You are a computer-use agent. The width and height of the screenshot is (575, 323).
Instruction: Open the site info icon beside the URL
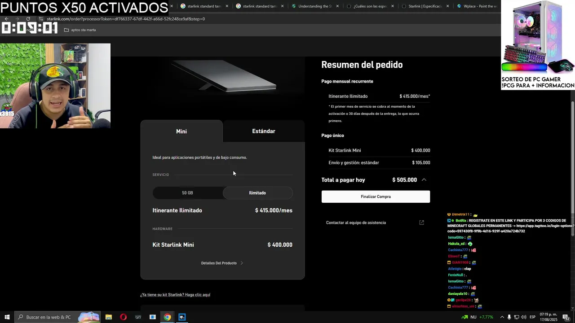[x=41, y=19]
